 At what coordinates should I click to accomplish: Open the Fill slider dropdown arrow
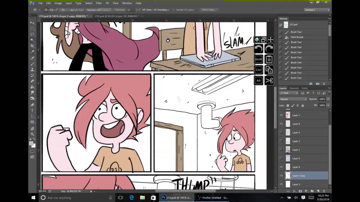click(x=328, y=105)
